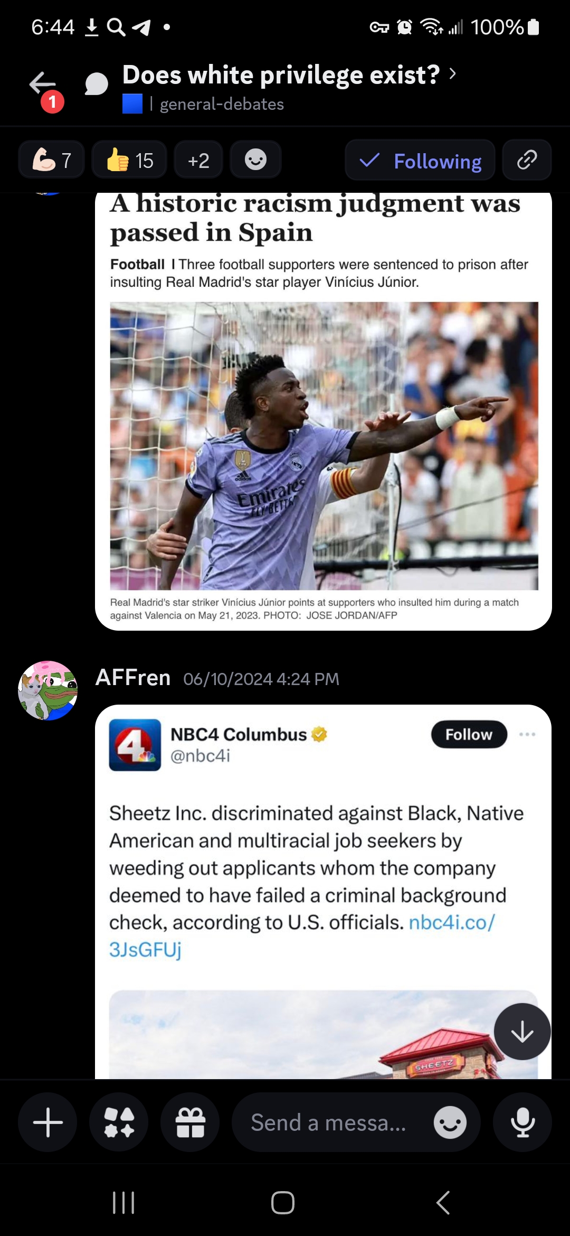The width and height of the screenshot is (570, 1236).
Task: Expand thread title details chevron
Action: pyautogui.click(x=452, y=74)
